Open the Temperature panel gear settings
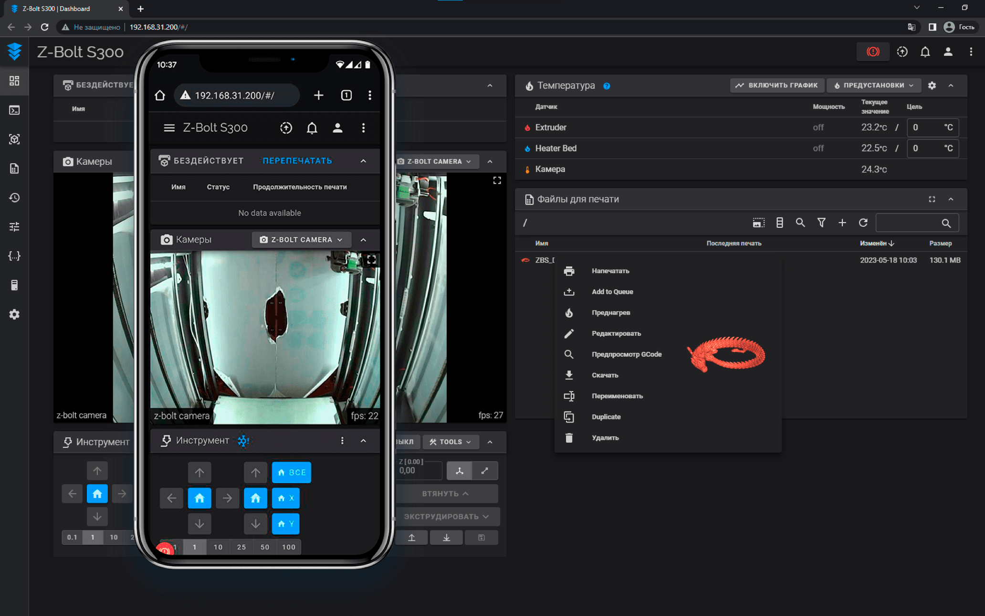 [932, 85]
